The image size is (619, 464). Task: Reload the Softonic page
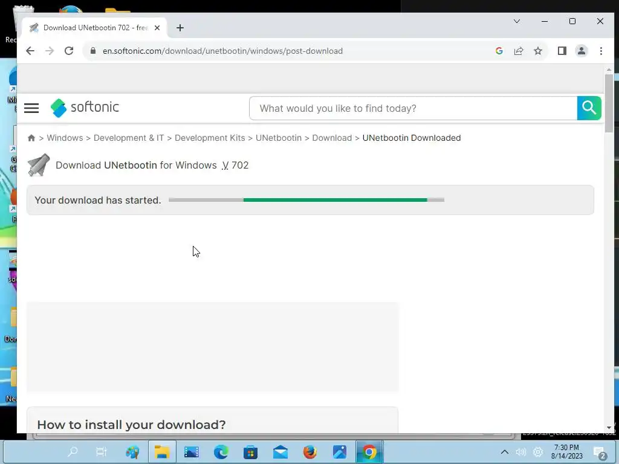pos(69,51)
